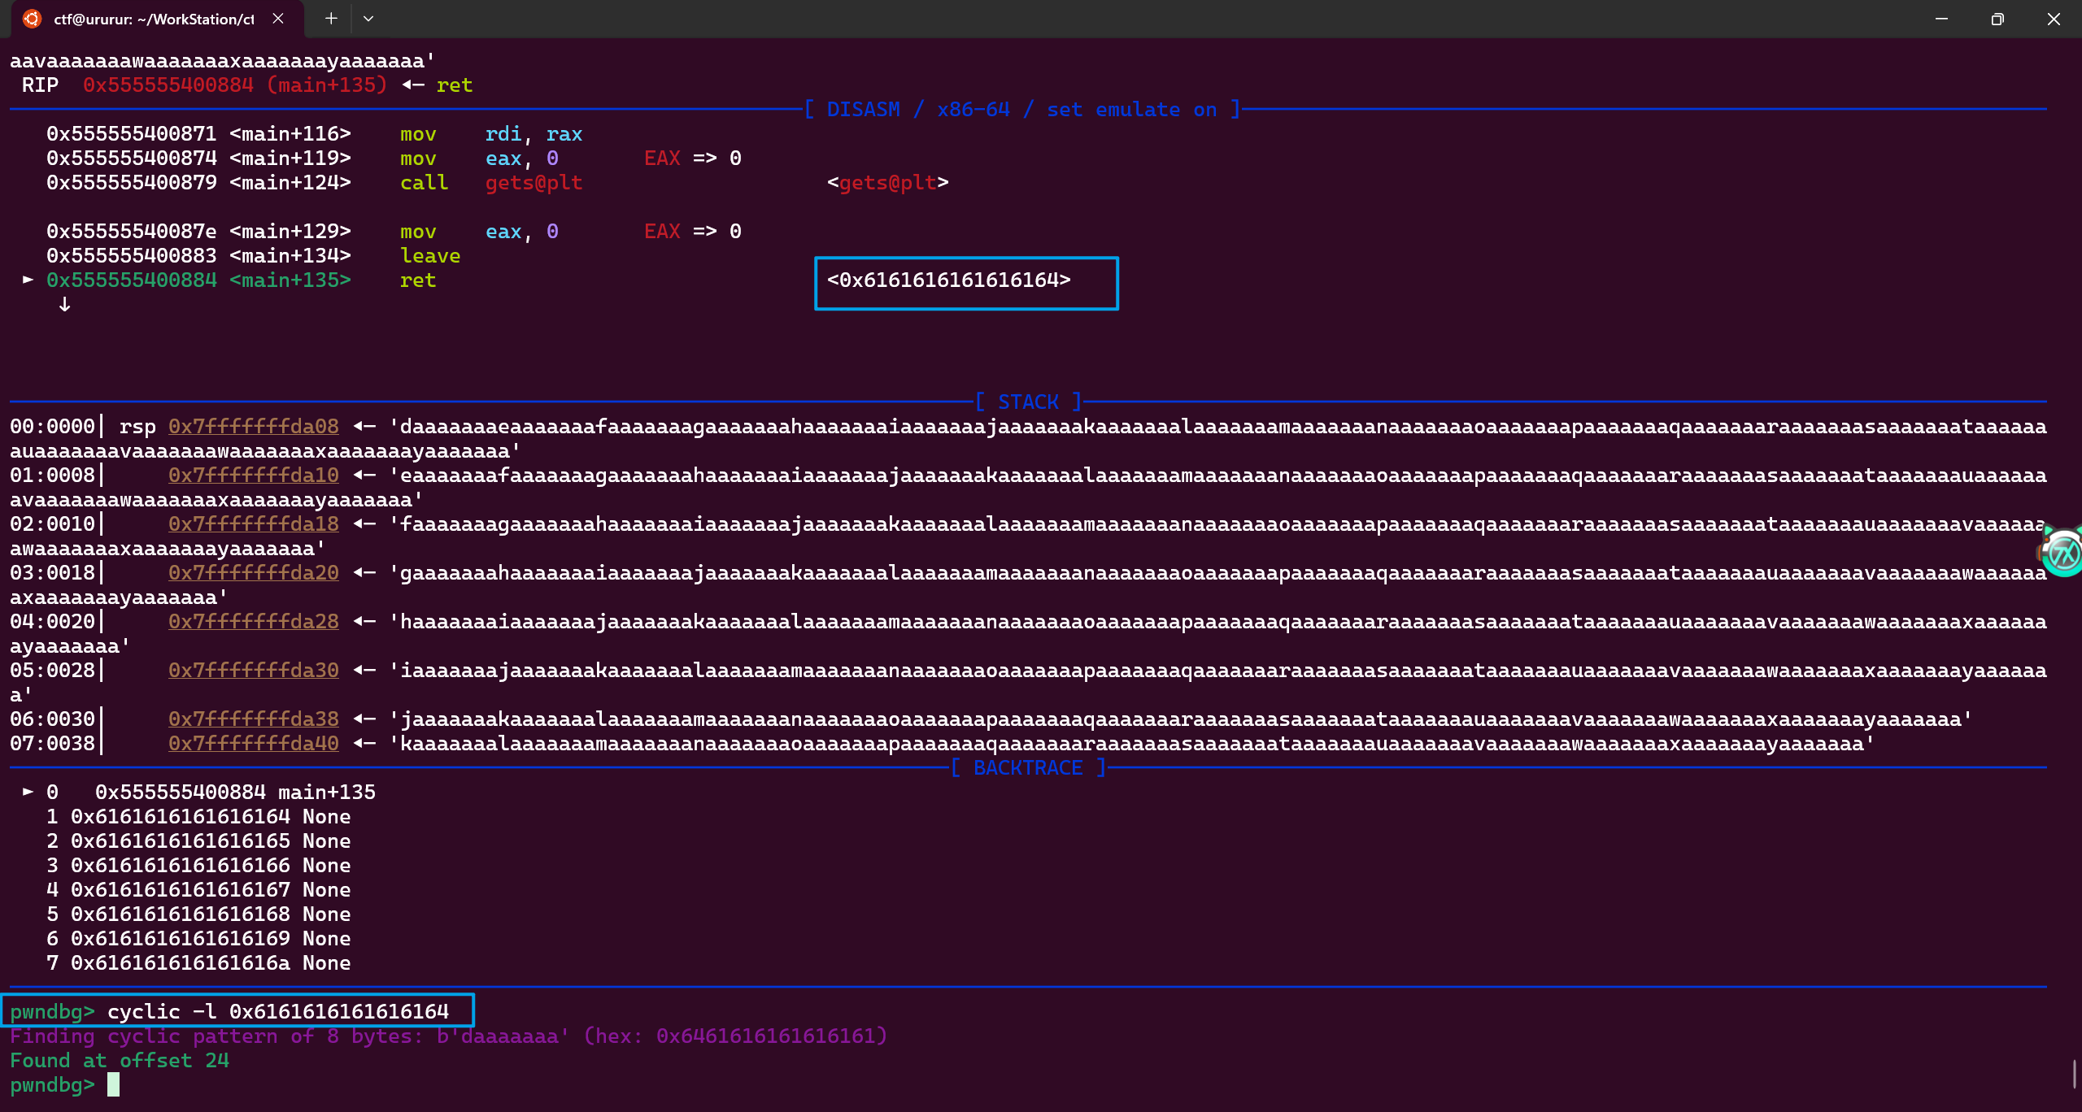
Task: Click the gets@plt call target
Action: coord(534,183)
